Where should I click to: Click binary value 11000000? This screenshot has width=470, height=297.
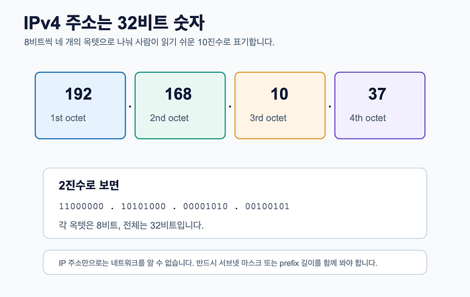pyautogui.click(x=81, y=206)
